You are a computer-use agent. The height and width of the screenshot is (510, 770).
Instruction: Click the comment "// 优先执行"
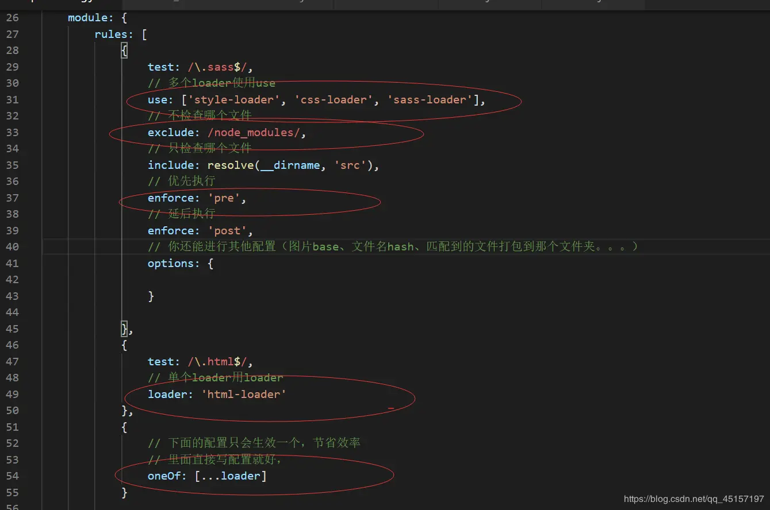[x=182, y=181]
